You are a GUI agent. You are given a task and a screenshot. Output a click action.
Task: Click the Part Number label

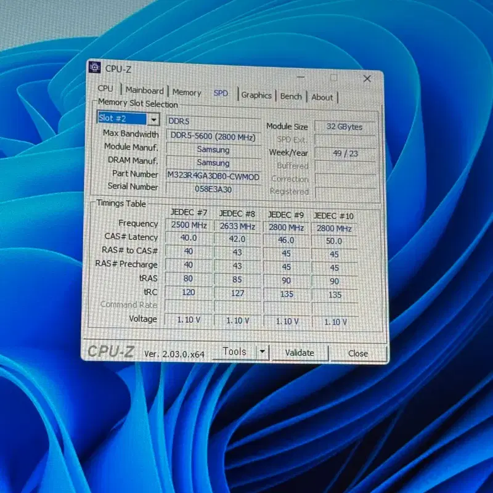[x=135, y=174]
